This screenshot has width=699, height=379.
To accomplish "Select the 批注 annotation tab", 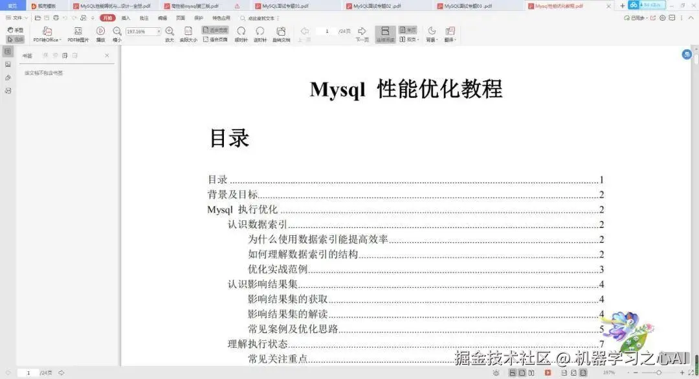I will [146, 19].
